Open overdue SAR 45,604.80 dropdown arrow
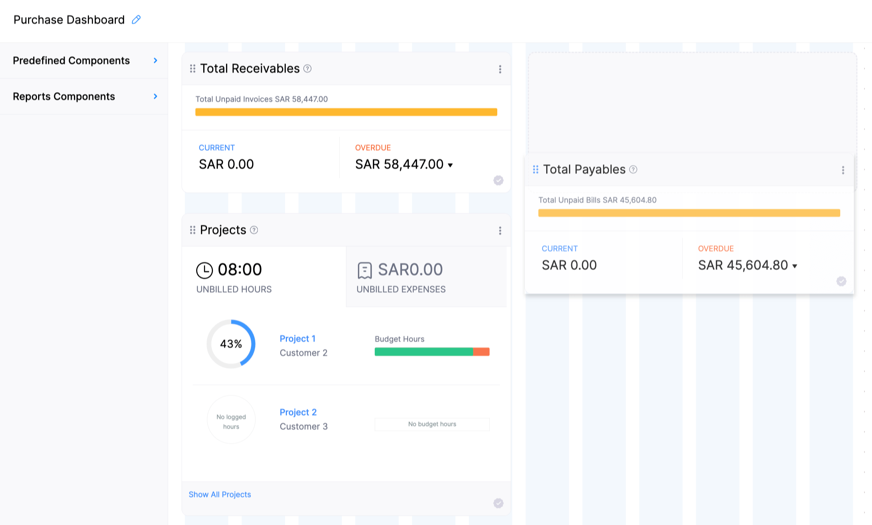This screenshot has height=525, width=872. click(x=795, y=266)
